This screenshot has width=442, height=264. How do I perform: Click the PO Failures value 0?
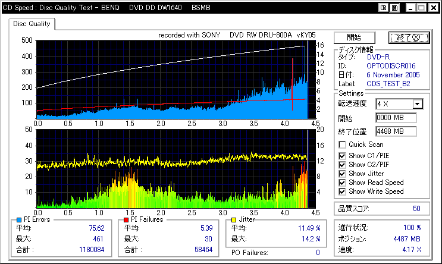pos(318,253)
